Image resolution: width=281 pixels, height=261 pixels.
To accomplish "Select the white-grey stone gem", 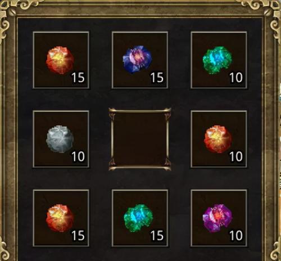I will point(60,139).
